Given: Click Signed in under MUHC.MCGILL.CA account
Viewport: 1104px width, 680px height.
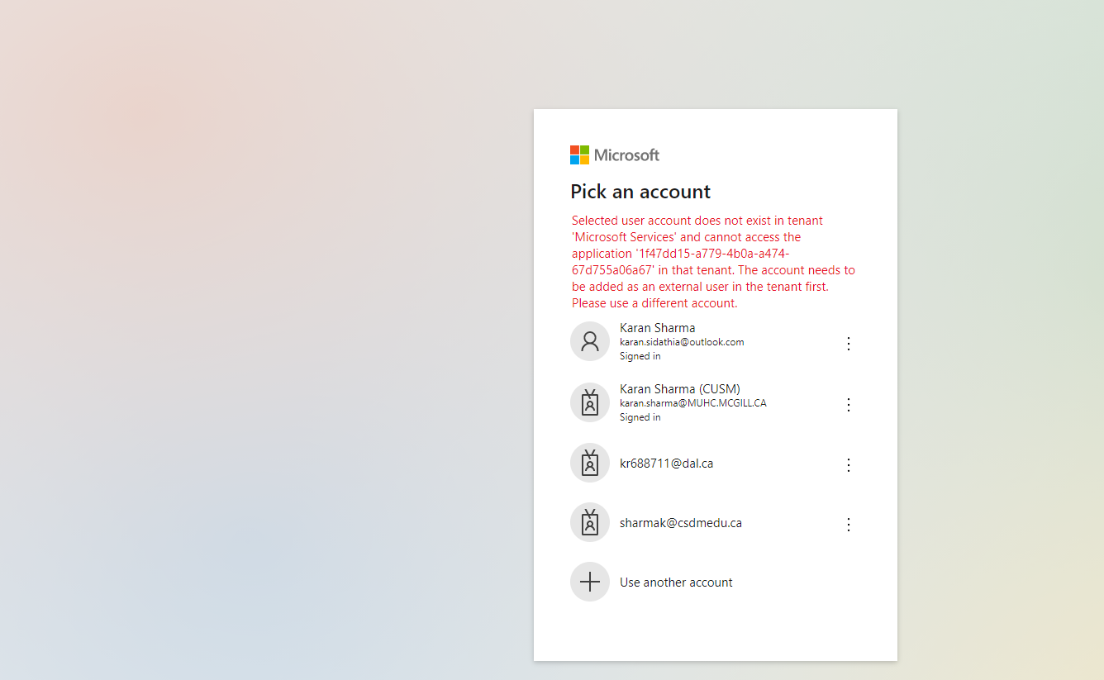Looking at the screenshot, I should (x=640, y=417).
